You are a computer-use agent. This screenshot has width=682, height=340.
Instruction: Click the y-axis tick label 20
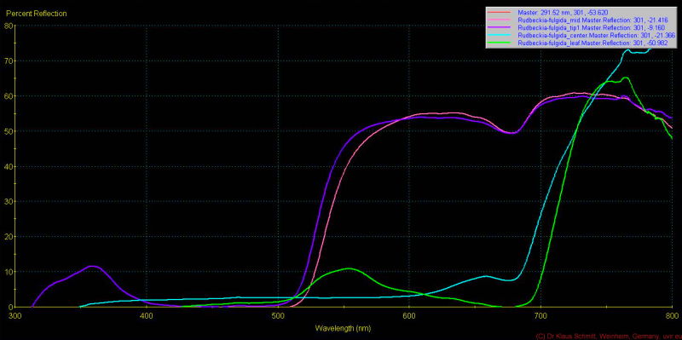(x=8, y=237)
